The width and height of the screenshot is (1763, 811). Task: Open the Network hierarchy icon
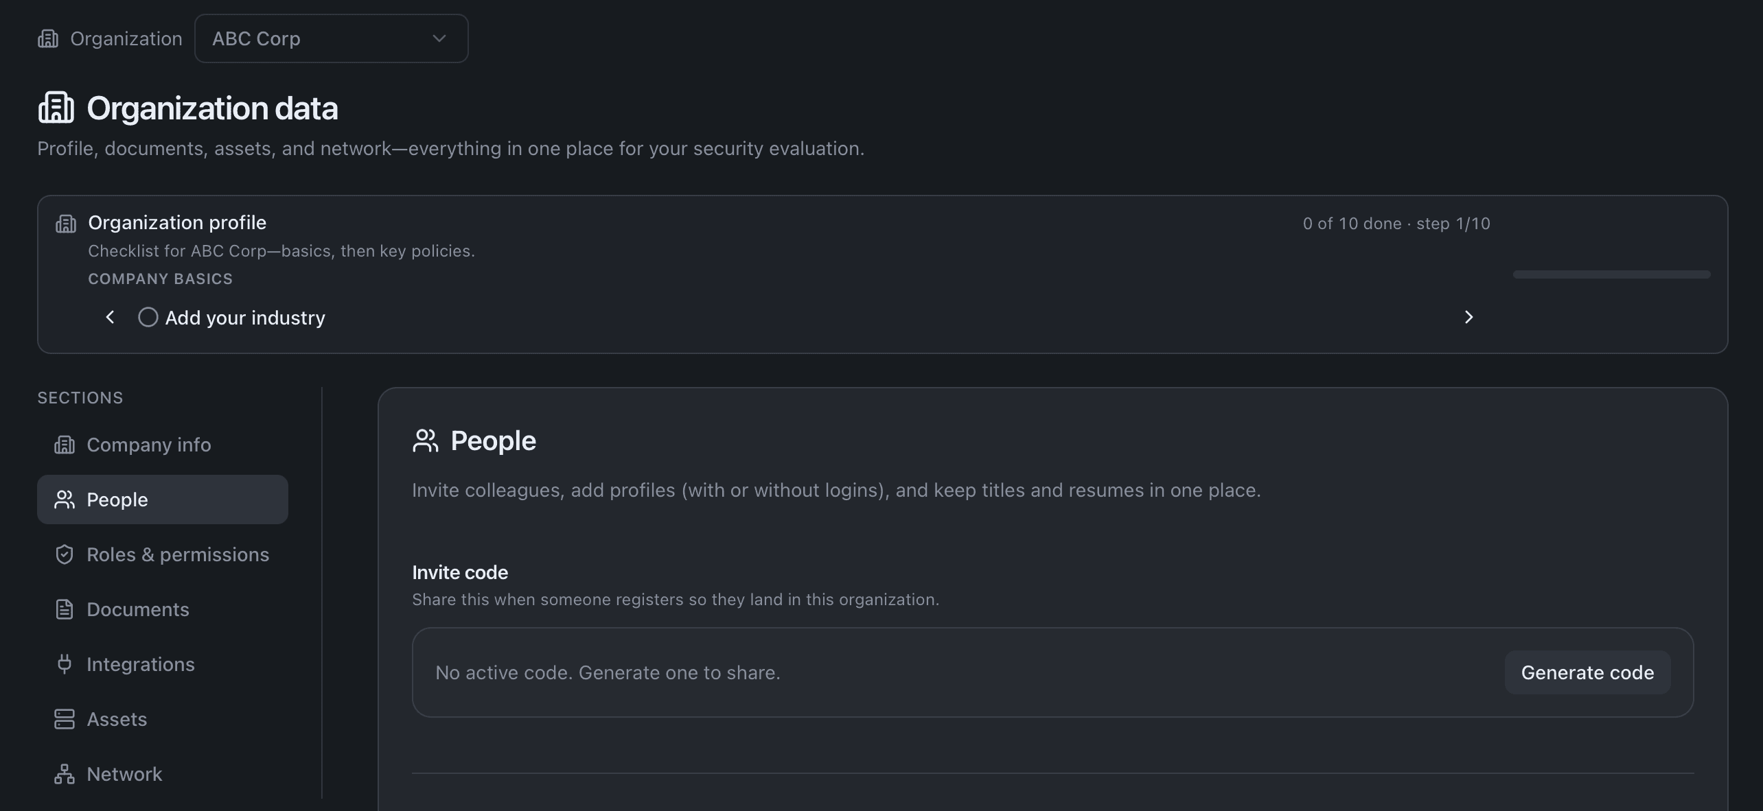pyautogui.click(x=65, y=774)
